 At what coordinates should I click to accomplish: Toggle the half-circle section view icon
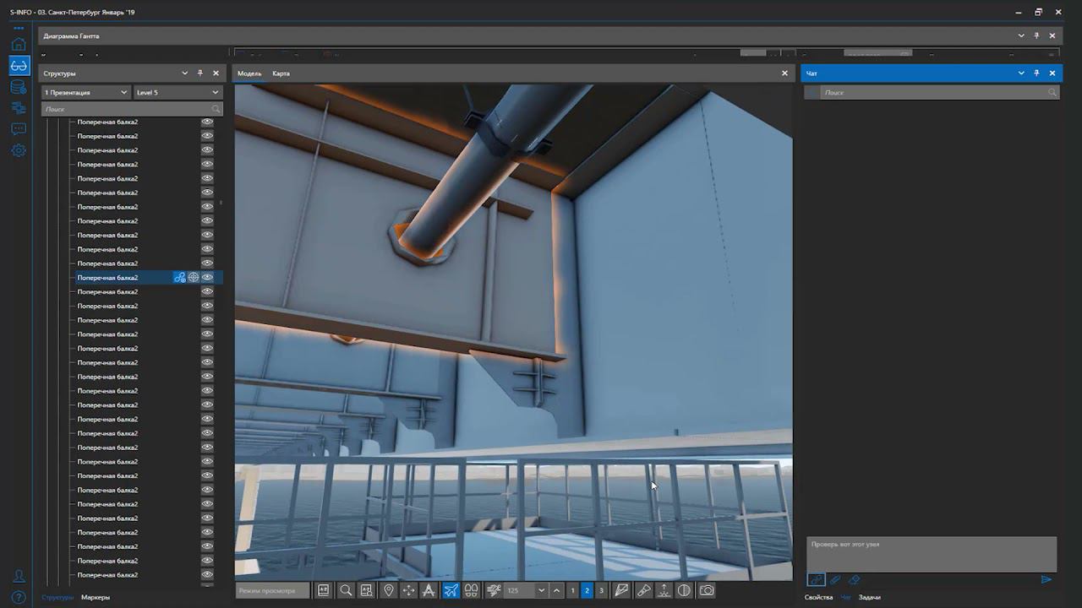click(684, 590)
